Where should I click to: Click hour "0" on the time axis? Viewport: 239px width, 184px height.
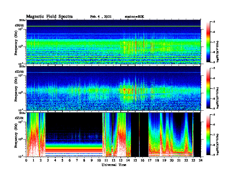(26, 160)
